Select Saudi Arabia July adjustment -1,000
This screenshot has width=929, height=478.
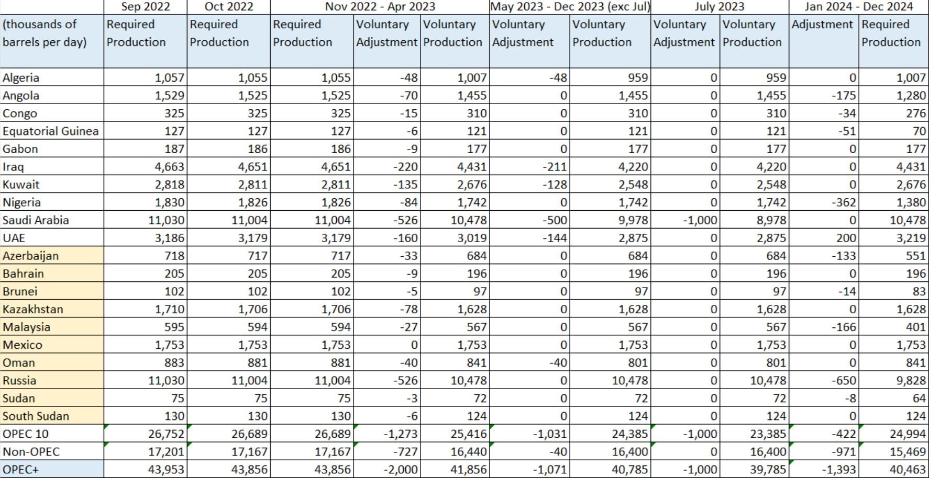[x=685, y=220]
